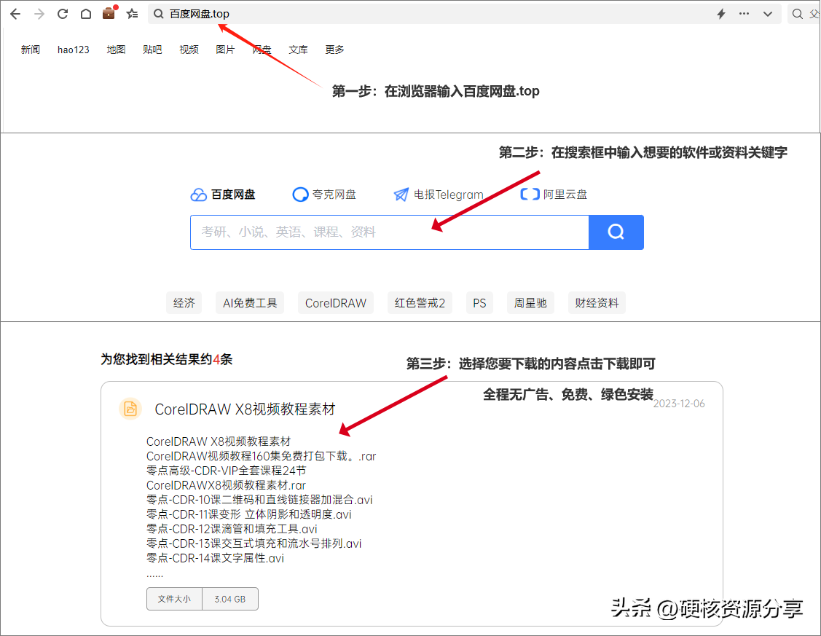Click the result date 2023-12-06
Screen dimensions: 821x636
tap(679, 404)
